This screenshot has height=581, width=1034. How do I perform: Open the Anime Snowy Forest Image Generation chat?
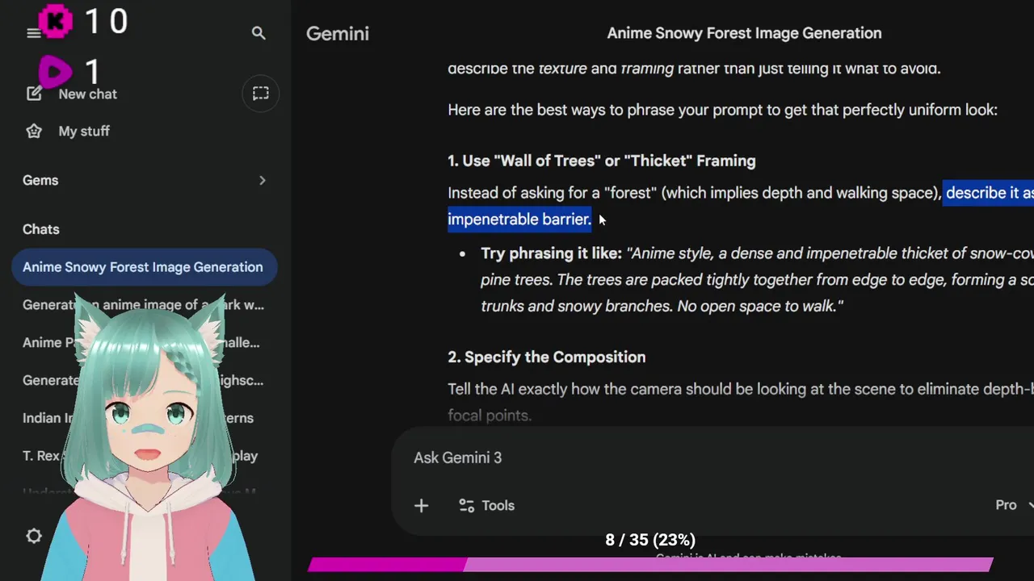143,267
